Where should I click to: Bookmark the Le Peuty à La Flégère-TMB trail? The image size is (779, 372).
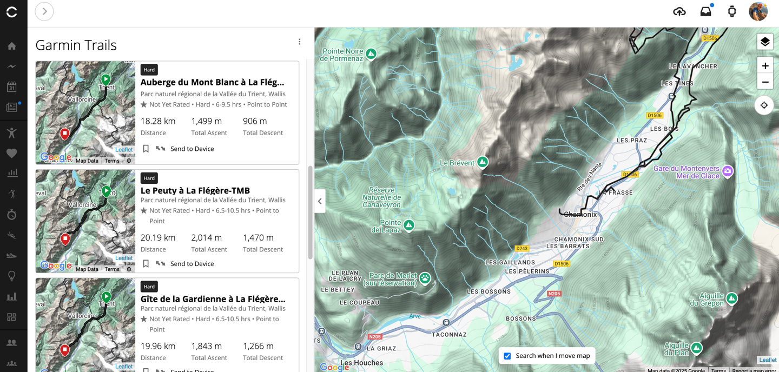click(146, 264)
